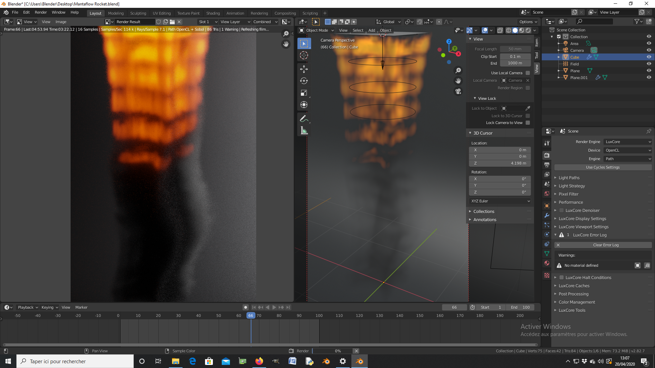
Task: Switch to the Shading workspace tab
Action: [213, 13]
